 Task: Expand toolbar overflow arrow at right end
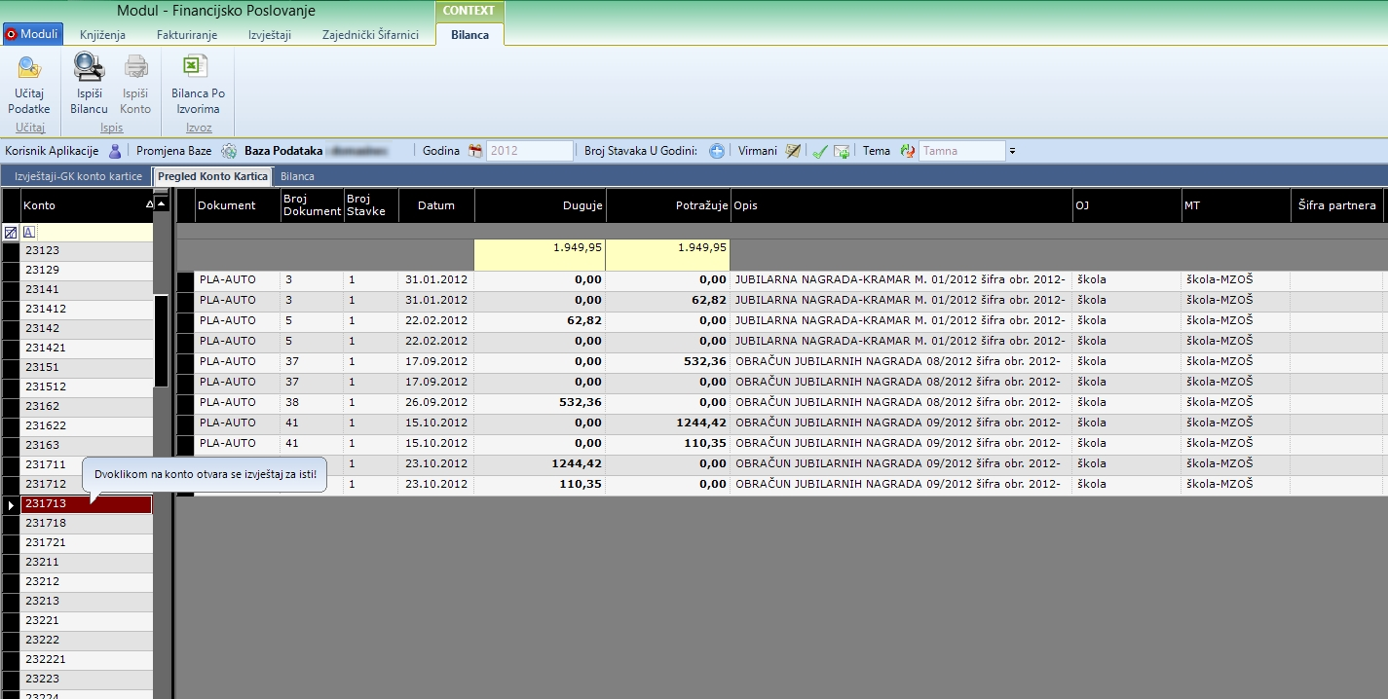coord(1012,151)
